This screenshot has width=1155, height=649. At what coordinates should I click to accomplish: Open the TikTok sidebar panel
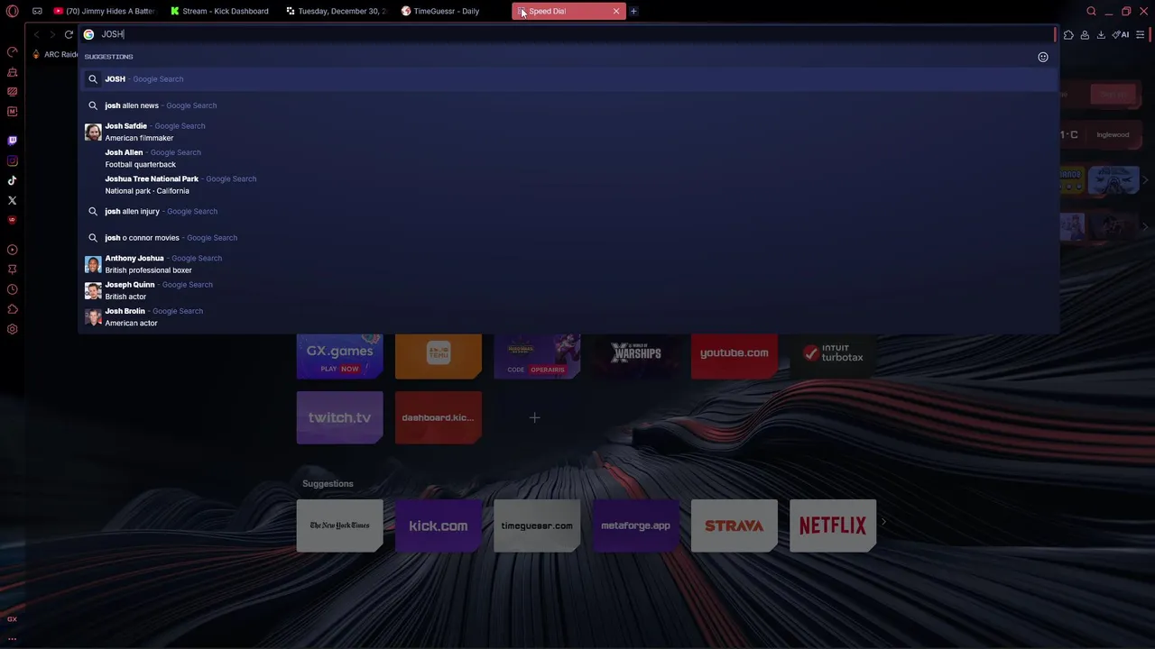[12, 181]
